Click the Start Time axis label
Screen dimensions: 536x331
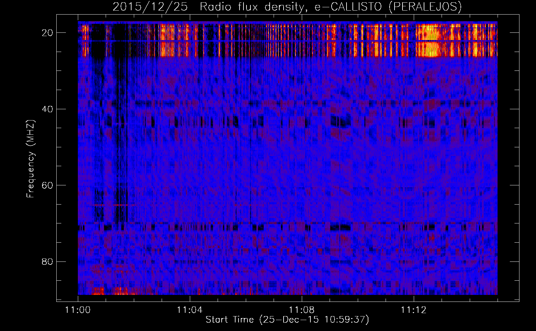coord(287,320)
